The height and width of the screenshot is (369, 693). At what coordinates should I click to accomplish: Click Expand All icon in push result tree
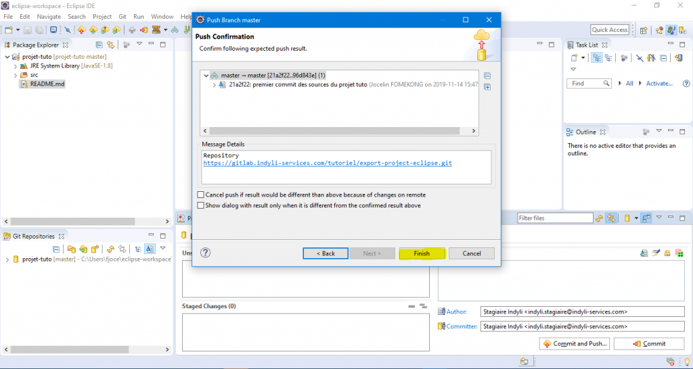[487, 87]
